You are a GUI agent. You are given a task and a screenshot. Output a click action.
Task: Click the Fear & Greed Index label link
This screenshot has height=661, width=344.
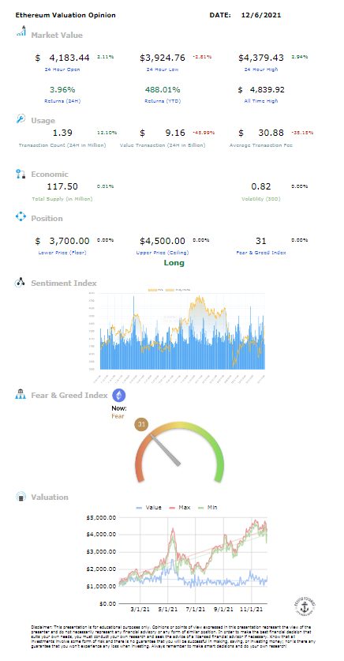(x=261, y=253)
